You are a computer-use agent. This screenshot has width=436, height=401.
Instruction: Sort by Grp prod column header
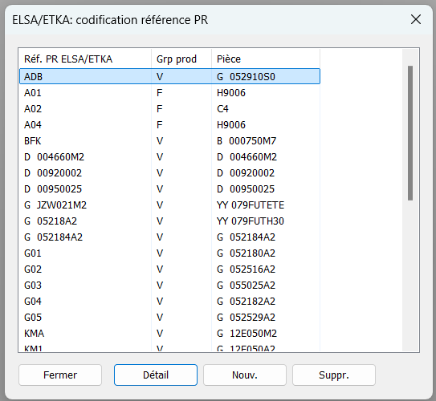point(181,59)
